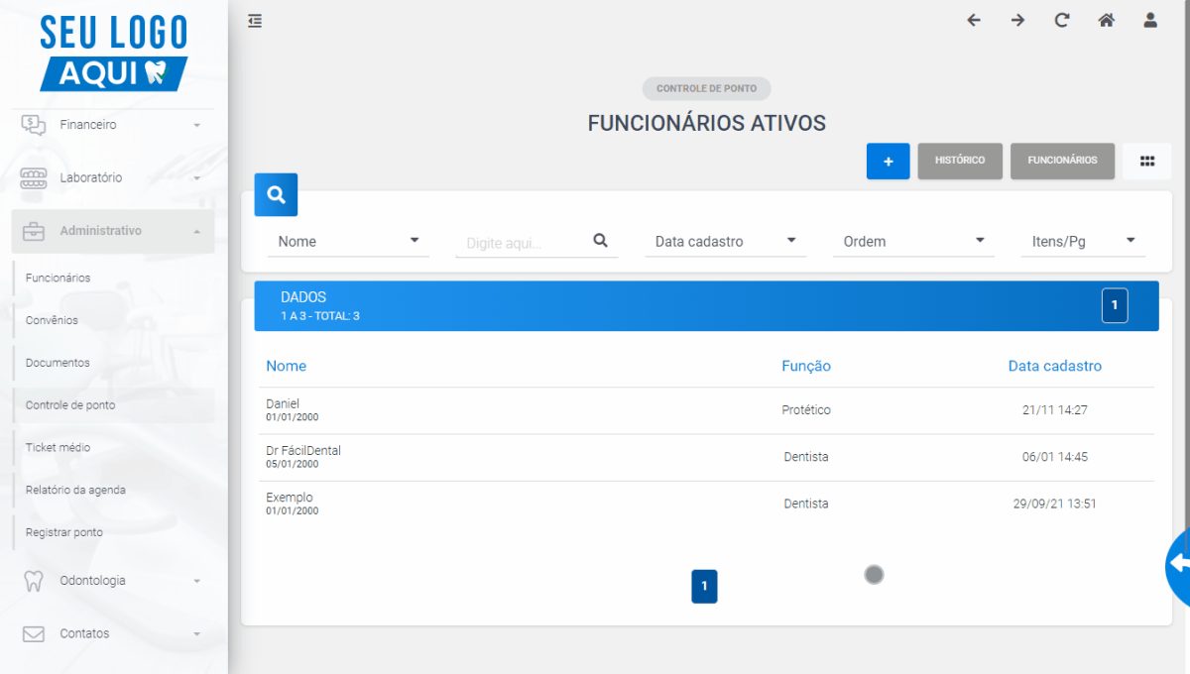Click the blue back-arrow floating button
Viewport: 1190px width, 674px height.
tap(1178, 565)
